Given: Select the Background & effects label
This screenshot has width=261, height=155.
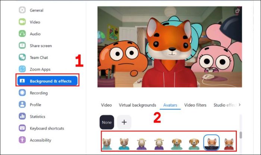Looking at the screenshot, I should [x=51, y=81].
